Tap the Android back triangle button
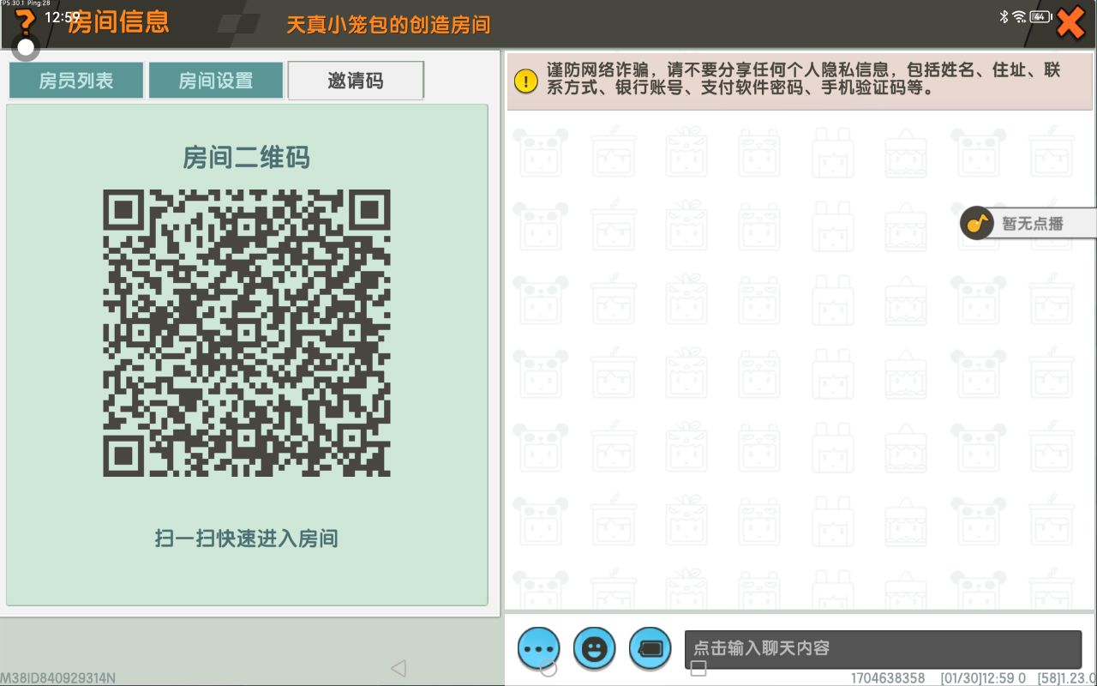1097x686 pixels. point(398,668)
